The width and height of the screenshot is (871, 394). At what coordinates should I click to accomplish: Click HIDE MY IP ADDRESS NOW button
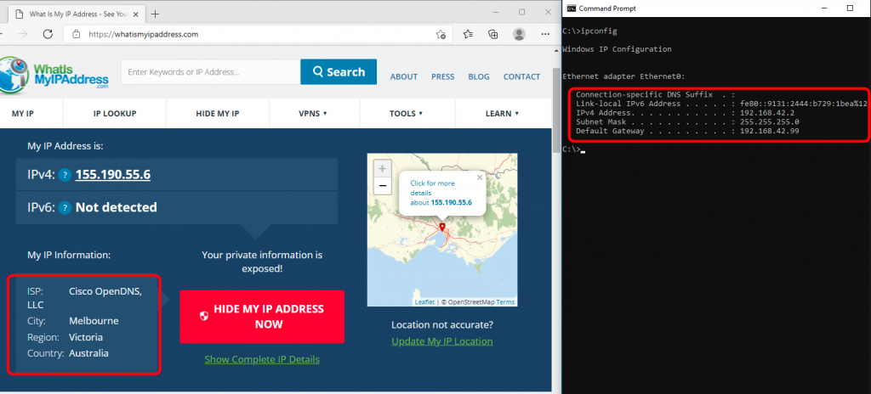pos(262,317)
